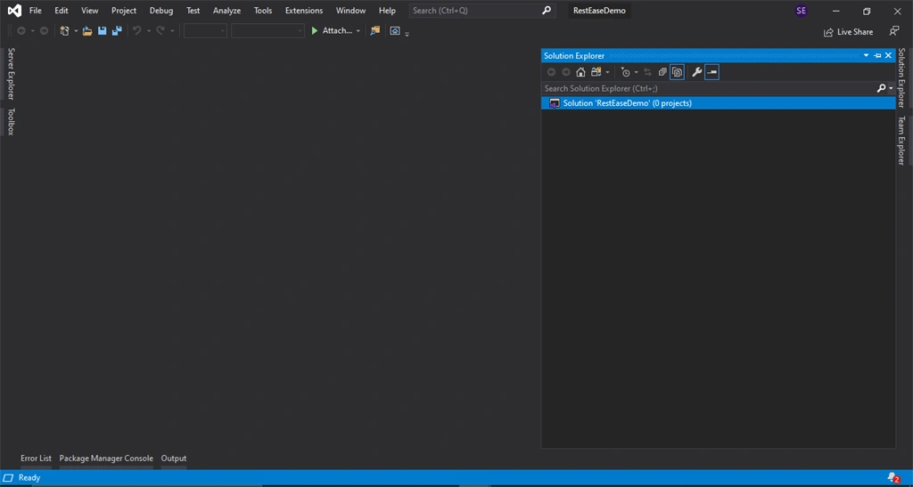Click the Live Share icon
Image resolution: width=913 pixels, height=487 pixels.
point(828,32)
